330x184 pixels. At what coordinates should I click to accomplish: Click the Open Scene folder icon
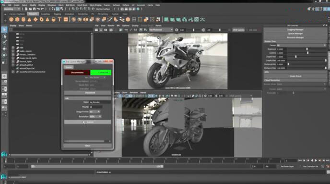point(30,9)
